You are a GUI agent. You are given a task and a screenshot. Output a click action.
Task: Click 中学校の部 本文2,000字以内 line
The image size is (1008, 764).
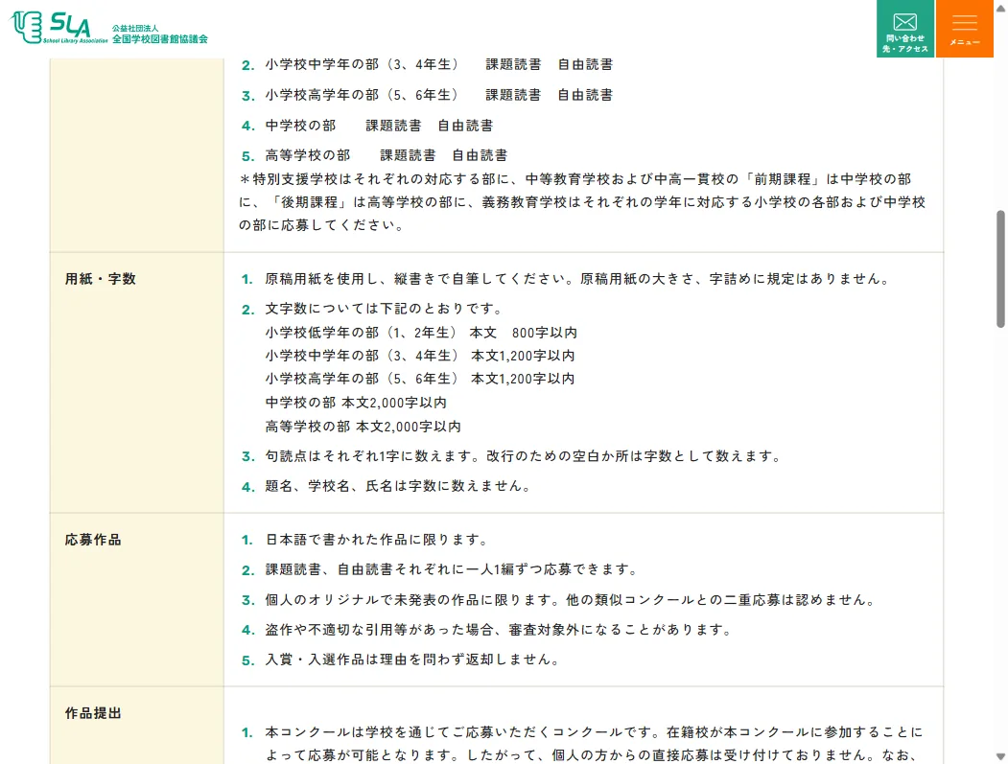[x=356, y=403]
